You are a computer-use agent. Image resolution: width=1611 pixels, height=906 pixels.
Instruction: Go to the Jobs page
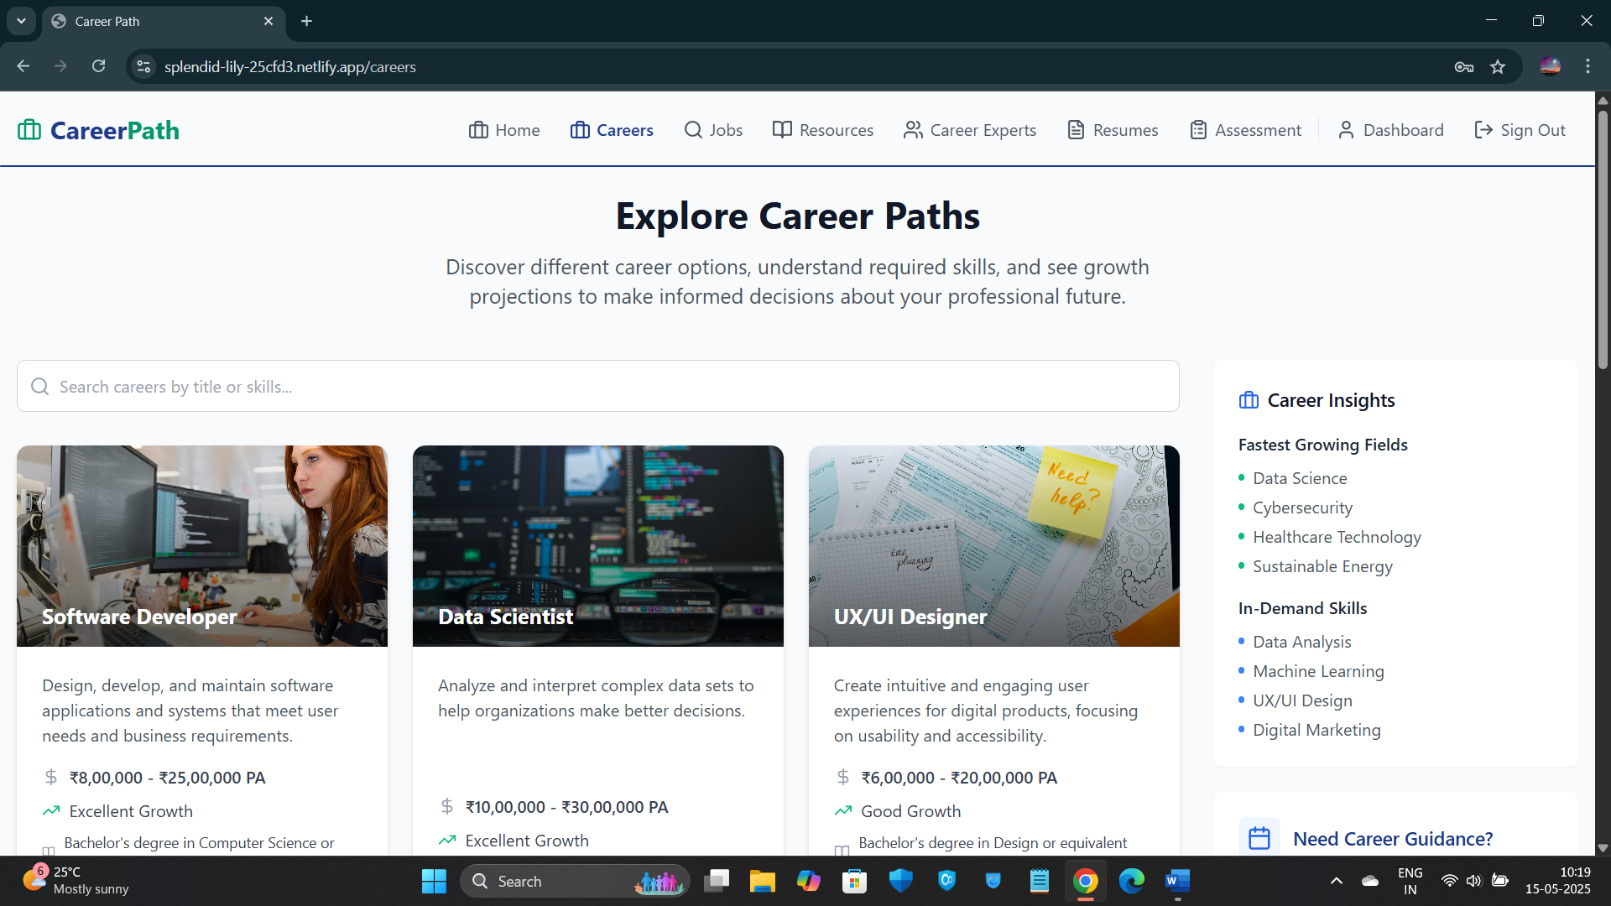coord(713,130)
